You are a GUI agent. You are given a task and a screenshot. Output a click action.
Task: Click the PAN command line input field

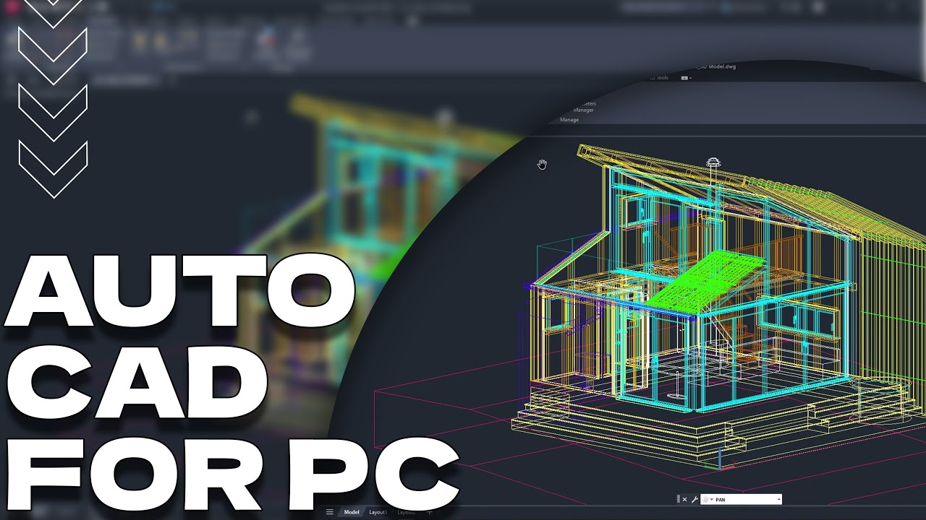coord(741,499)
